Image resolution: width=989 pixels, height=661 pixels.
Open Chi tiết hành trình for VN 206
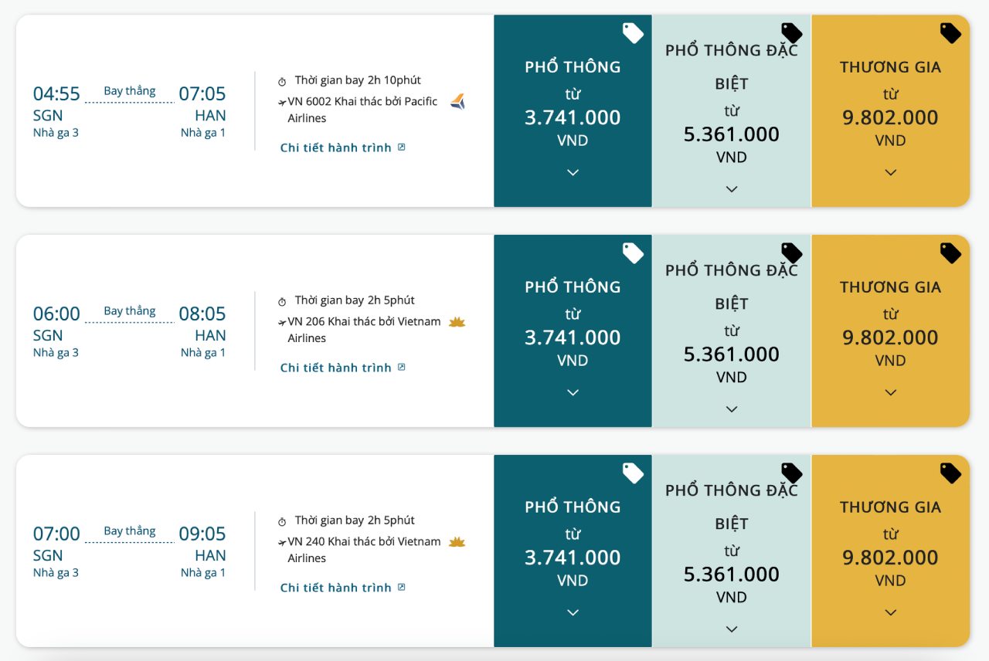coord(342,368)
